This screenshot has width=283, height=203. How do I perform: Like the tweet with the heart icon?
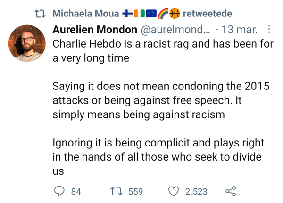[174, 191]
